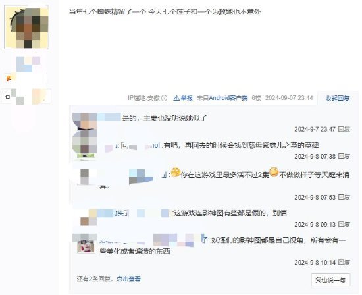
Task: Click the smiling emoji after 活不过2集
Action: [274, 172]
